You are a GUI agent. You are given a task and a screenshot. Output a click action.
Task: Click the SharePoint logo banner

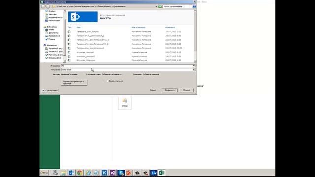[83, 17]
